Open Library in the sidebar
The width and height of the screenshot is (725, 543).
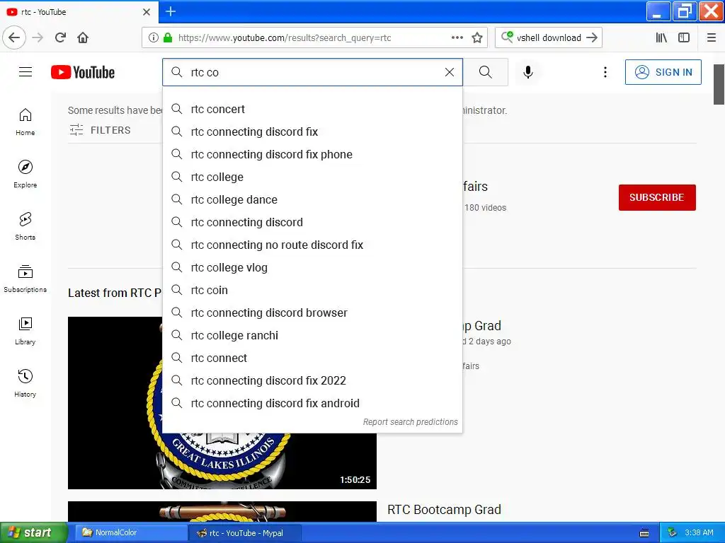25,331
